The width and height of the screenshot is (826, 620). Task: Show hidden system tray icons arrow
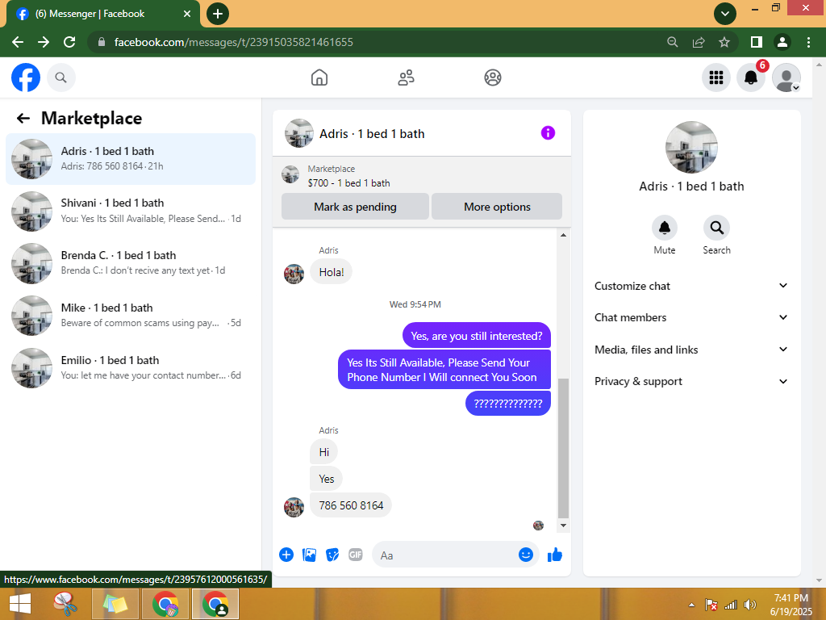[x=691, y=605]
